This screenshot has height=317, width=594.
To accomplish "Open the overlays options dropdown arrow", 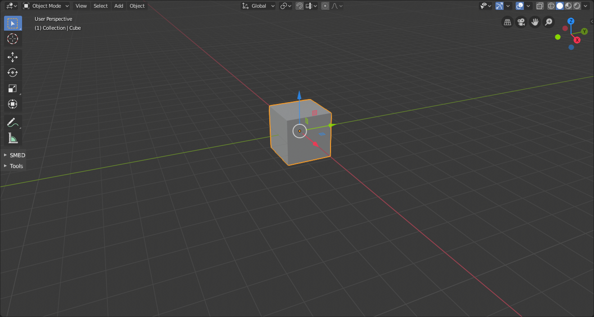I will (528, 6).
